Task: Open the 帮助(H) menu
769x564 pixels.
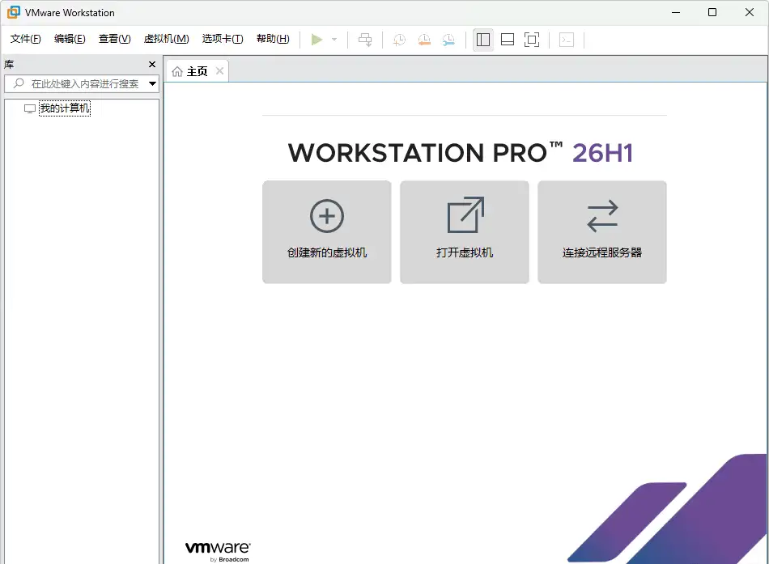Action: tap(273, 39)
